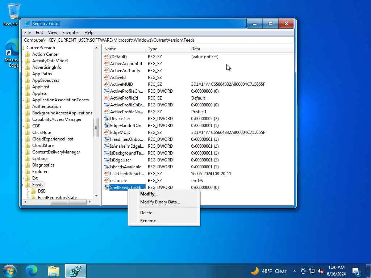Select the HeadlinesOnbo... value name
The width and height of the screenshot is (371, 278).
click(126, 139)
